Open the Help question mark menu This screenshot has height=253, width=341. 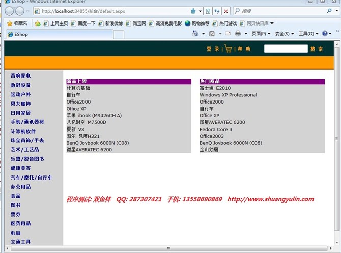click(327, 34)
